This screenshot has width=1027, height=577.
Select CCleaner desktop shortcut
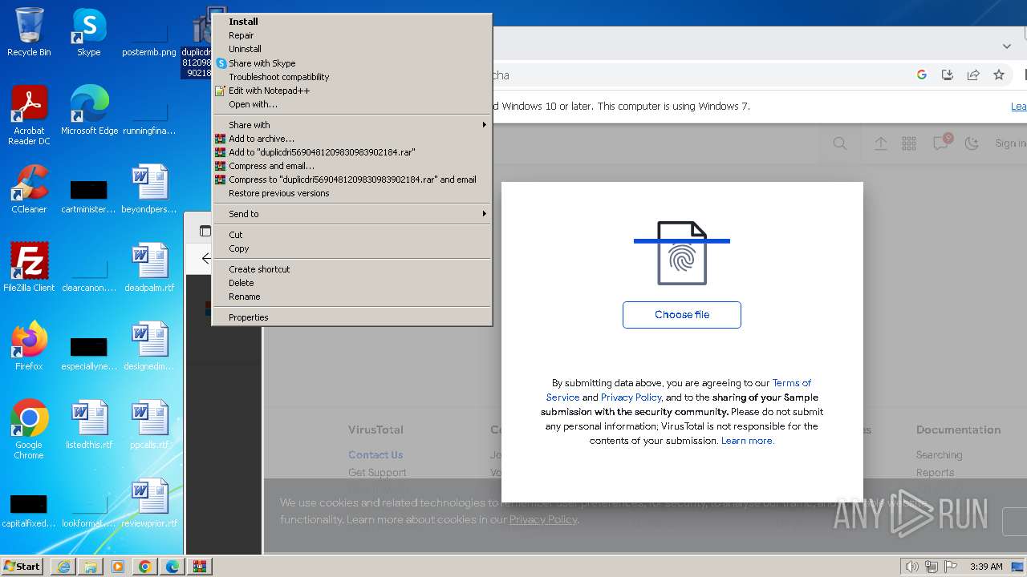[x=29, y=189]
